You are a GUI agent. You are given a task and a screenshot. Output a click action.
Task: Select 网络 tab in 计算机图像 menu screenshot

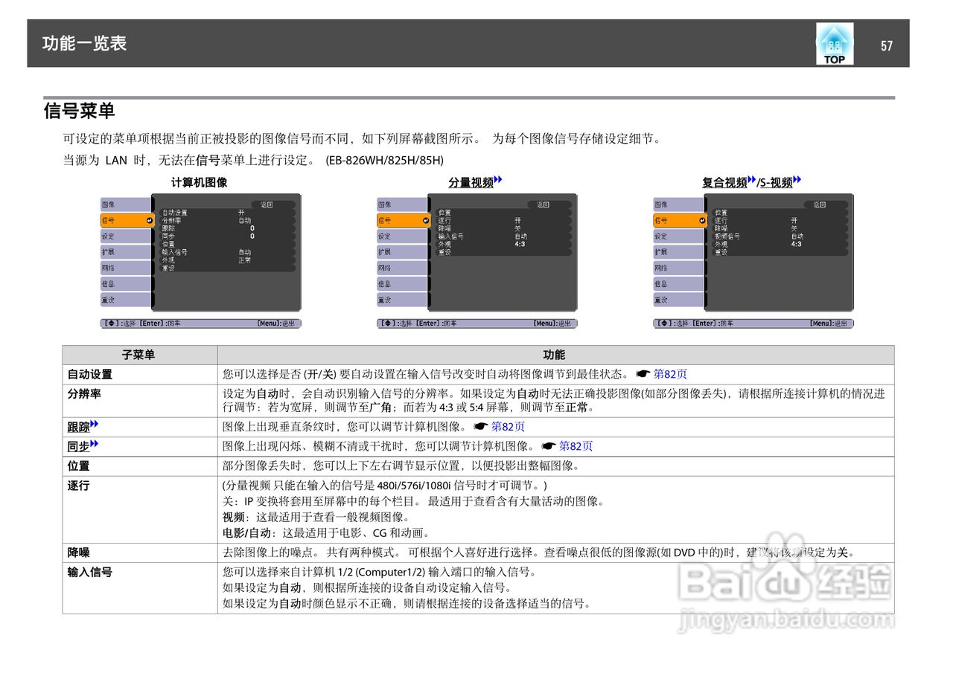[125, 268]
